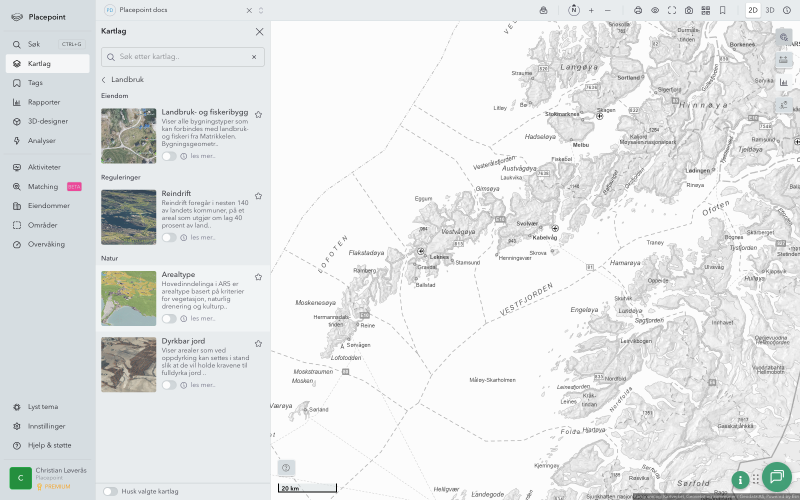Expand the Placepoint docs project switcher
The image size is (800, 500).
pos(261,10)
